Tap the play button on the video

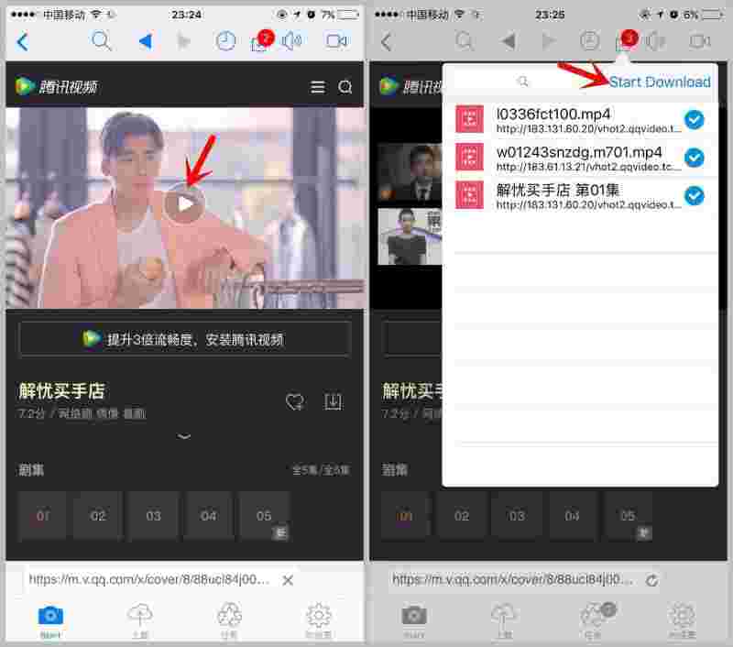[185, 203]
